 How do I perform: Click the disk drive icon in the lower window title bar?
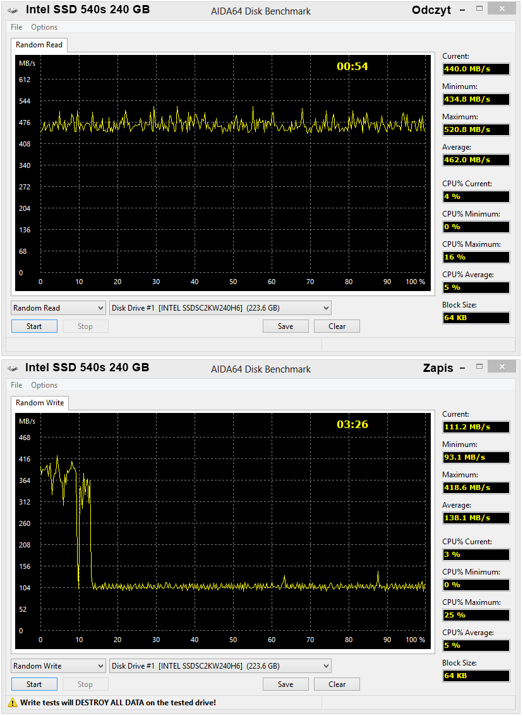[x=13, y=368]
